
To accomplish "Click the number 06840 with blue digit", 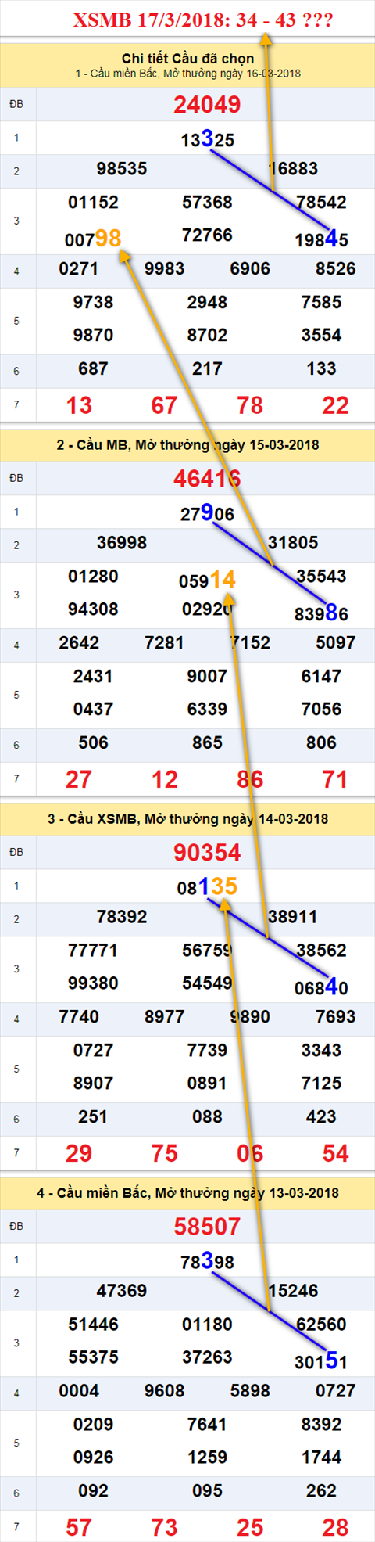I will click(321, 987).
